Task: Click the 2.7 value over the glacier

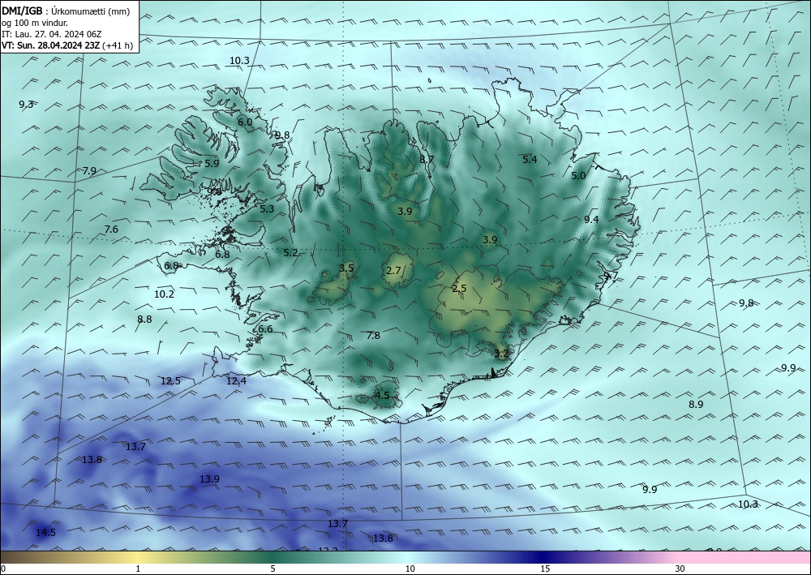Action: [x=393, y=270]
